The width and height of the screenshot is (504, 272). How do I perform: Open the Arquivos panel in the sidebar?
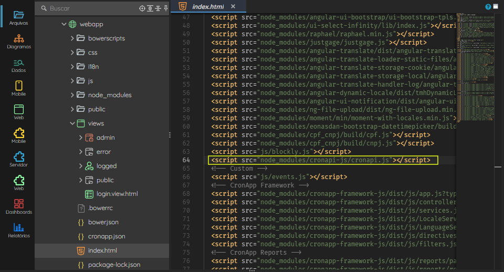click(19, 18)
